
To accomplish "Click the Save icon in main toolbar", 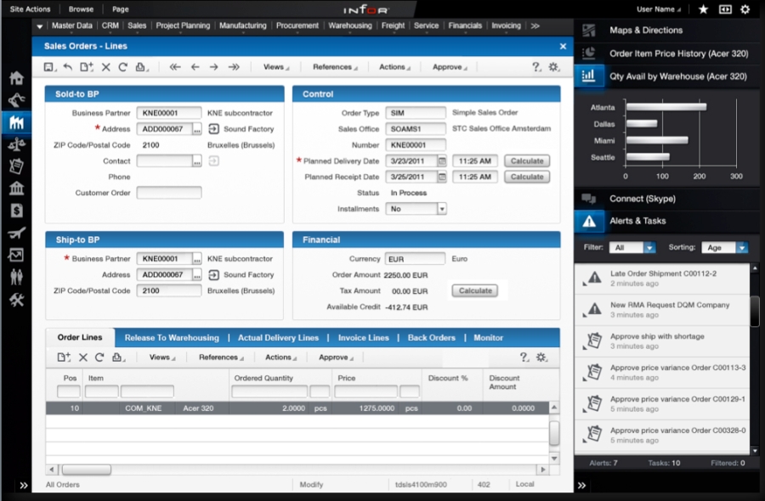I will pos(49,67).
